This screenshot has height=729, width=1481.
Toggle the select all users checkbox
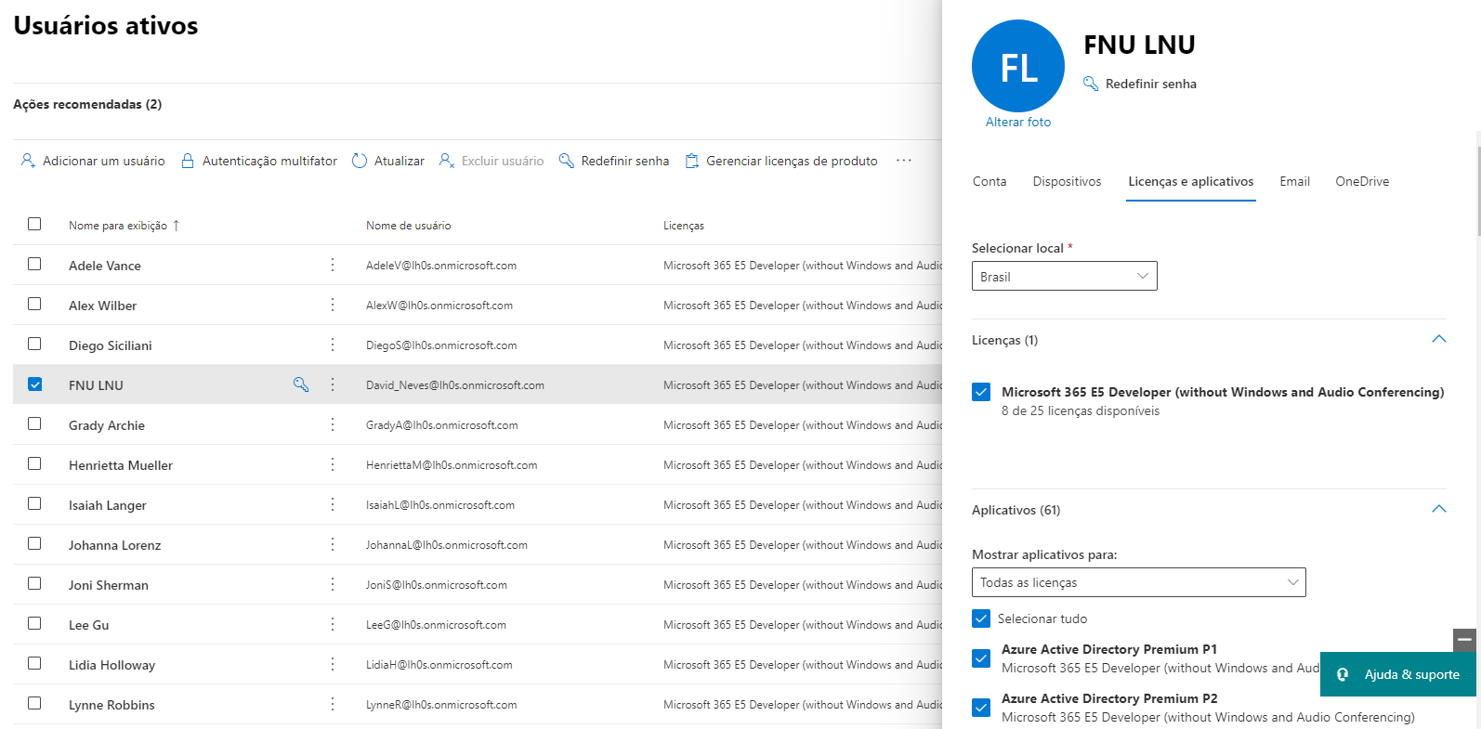[34, 224]
